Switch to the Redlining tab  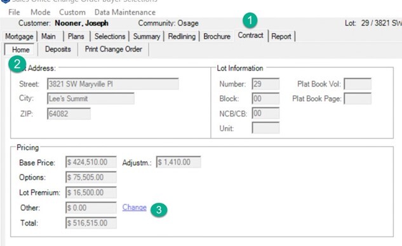click(182, 36)
